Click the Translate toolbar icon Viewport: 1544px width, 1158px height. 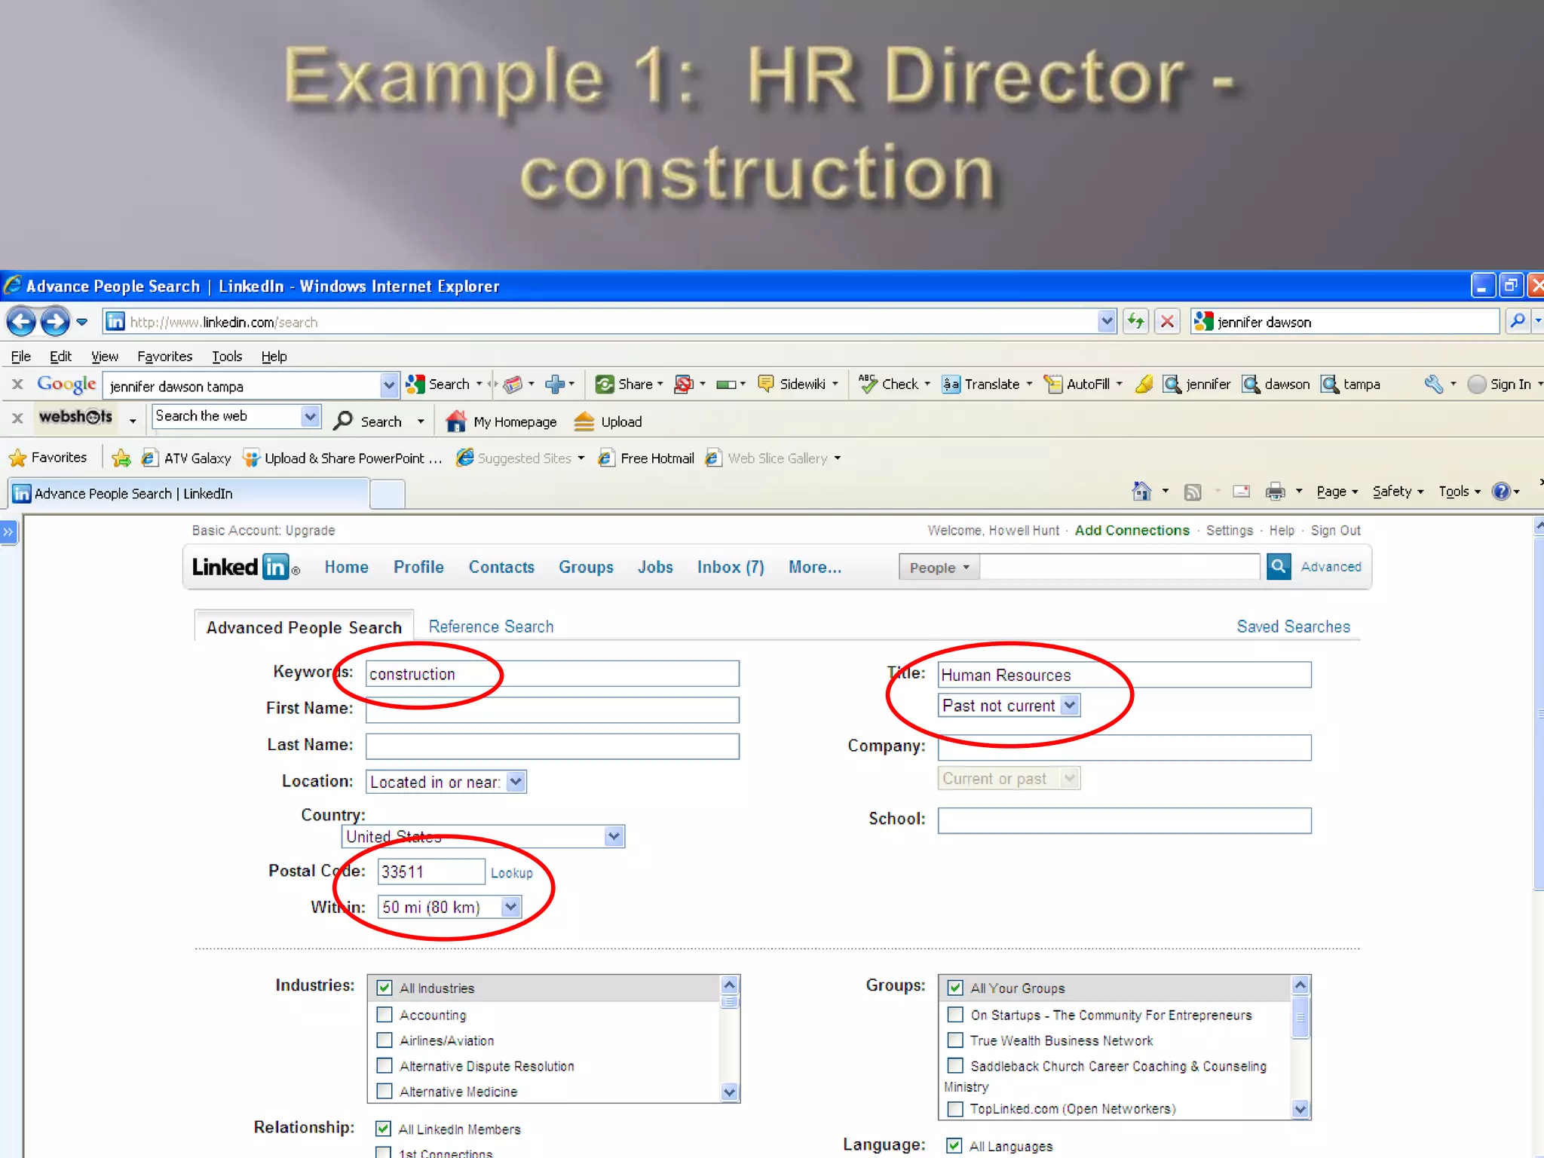[951, 384]
